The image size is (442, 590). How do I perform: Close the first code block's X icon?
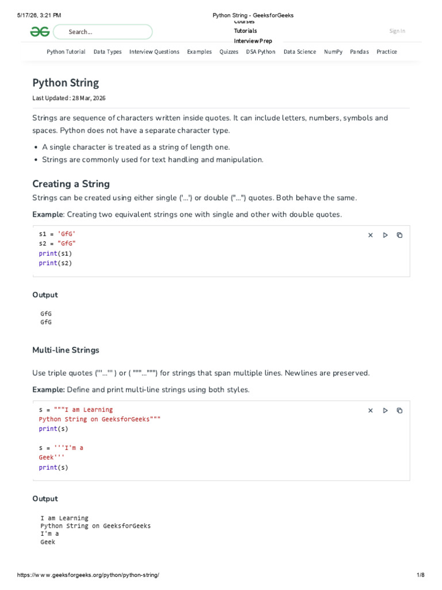(x=371, y=235)
